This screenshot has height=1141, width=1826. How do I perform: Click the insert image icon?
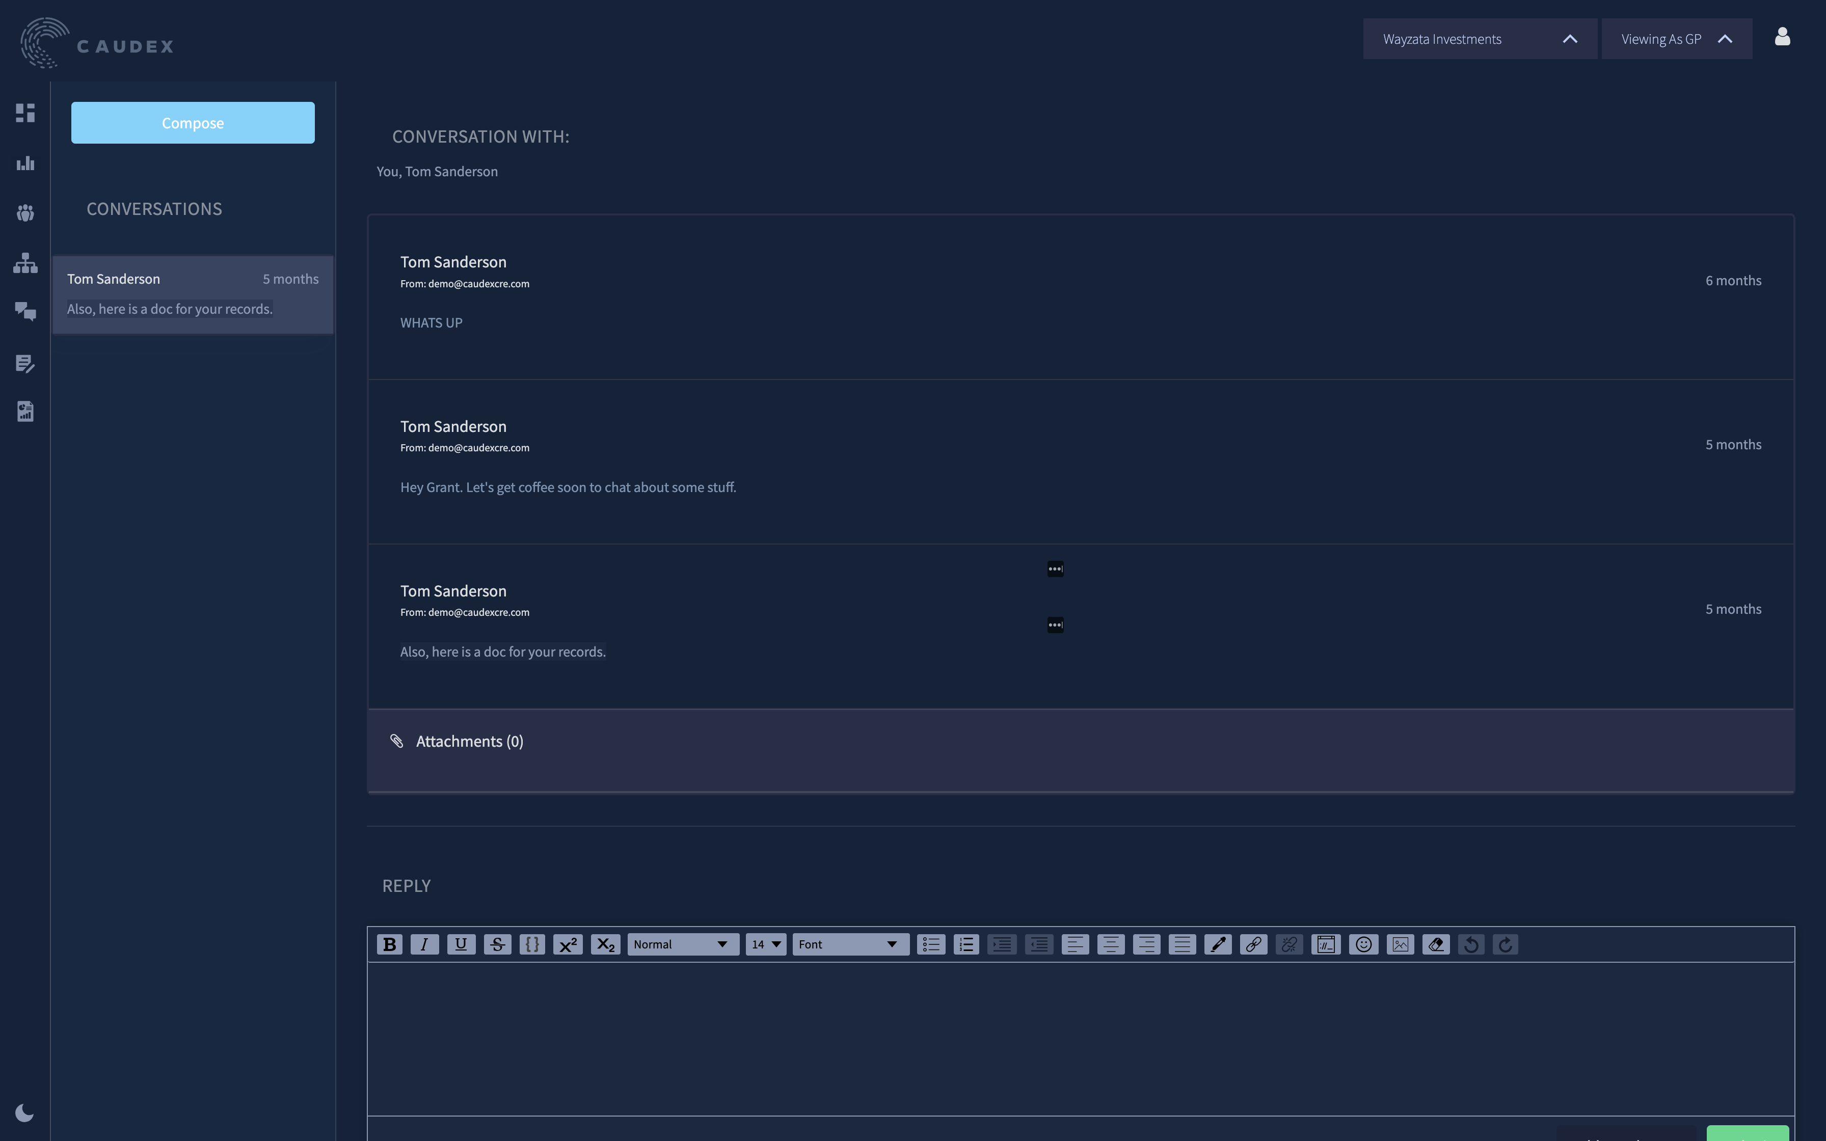point(1400,944)
